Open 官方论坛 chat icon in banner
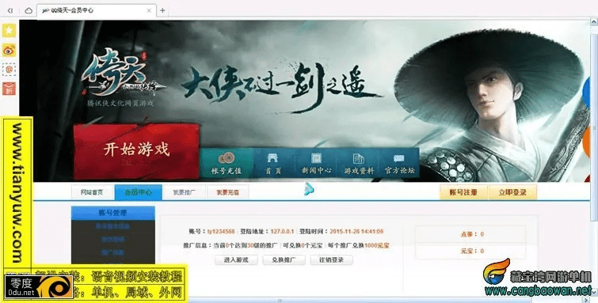This screenshot has width=598, height=303. [399, 163]
